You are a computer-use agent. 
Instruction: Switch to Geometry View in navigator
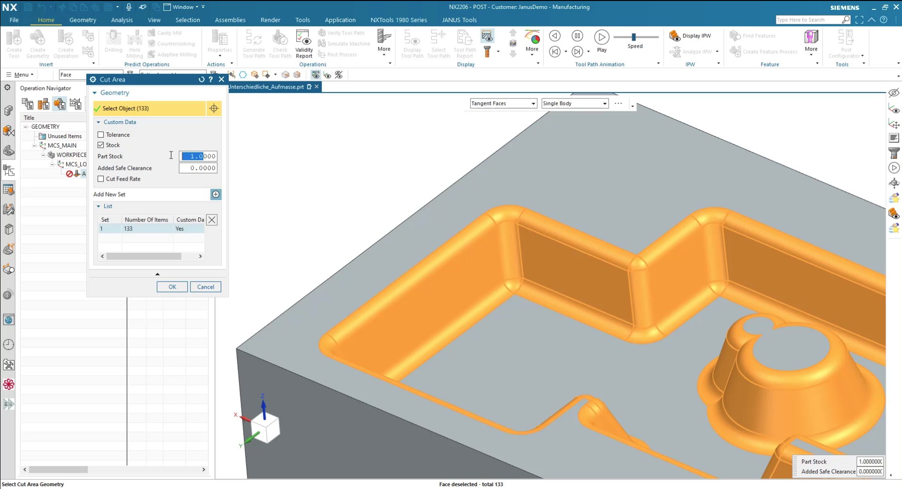coord(59,104)
